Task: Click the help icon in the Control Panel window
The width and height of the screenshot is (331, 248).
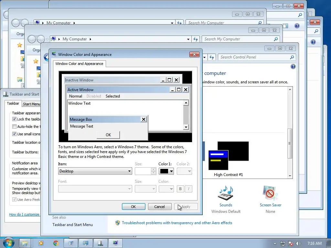Action: click(x=293, y=67)
